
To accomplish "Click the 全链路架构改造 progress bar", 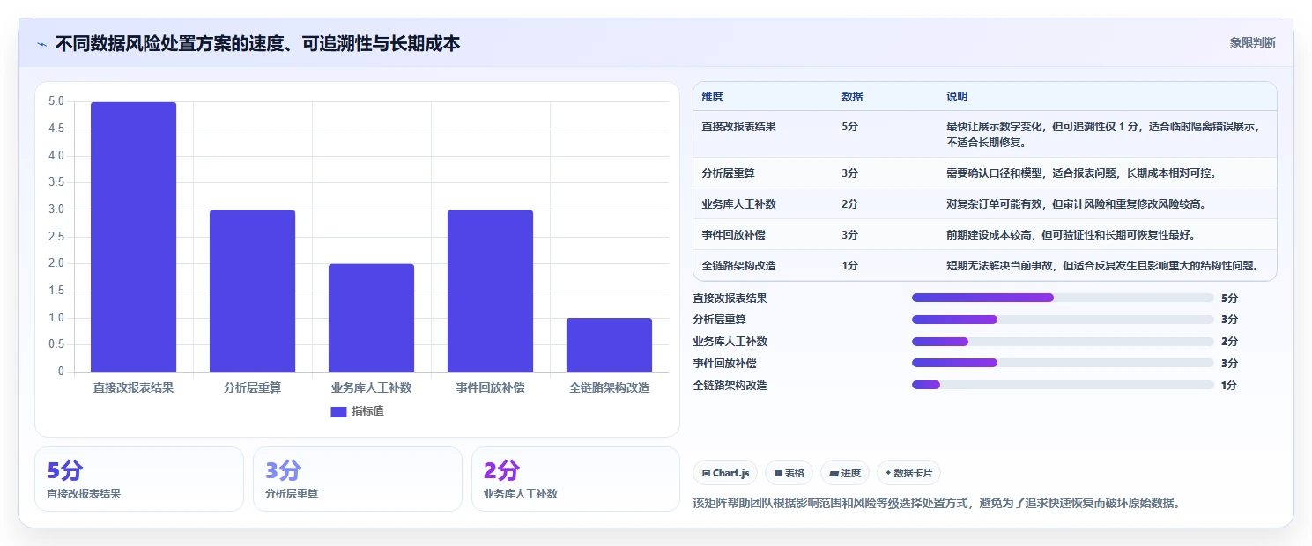I will pyautogui.click(x=1063, y=385).
